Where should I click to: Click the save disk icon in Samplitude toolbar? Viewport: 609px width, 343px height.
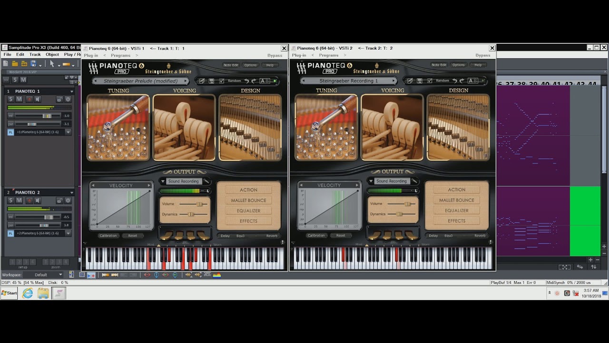[x=33, y=64]
